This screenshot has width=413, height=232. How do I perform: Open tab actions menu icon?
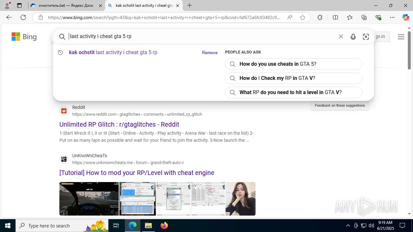(x=19, y=5)
